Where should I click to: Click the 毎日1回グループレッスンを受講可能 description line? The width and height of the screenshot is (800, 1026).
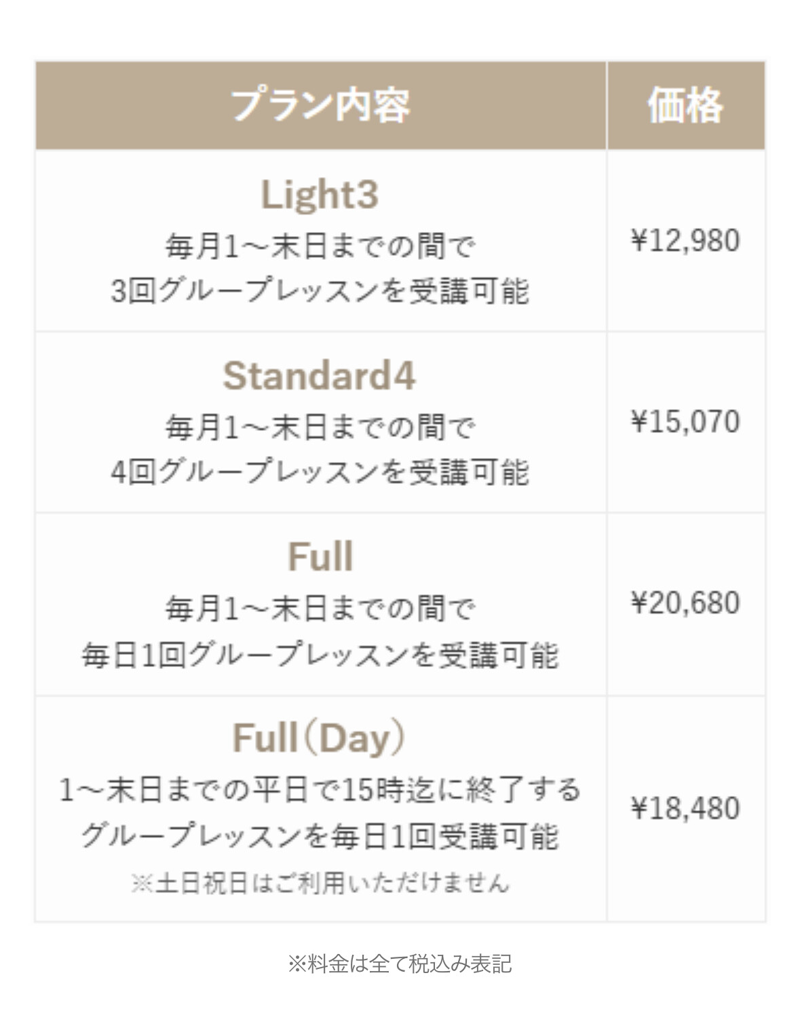pos(320,655)
